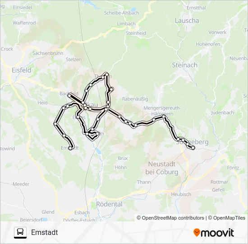Click the bus icon beside Emstadt
The height and width of the screenshot is (244, 248).
20,233
